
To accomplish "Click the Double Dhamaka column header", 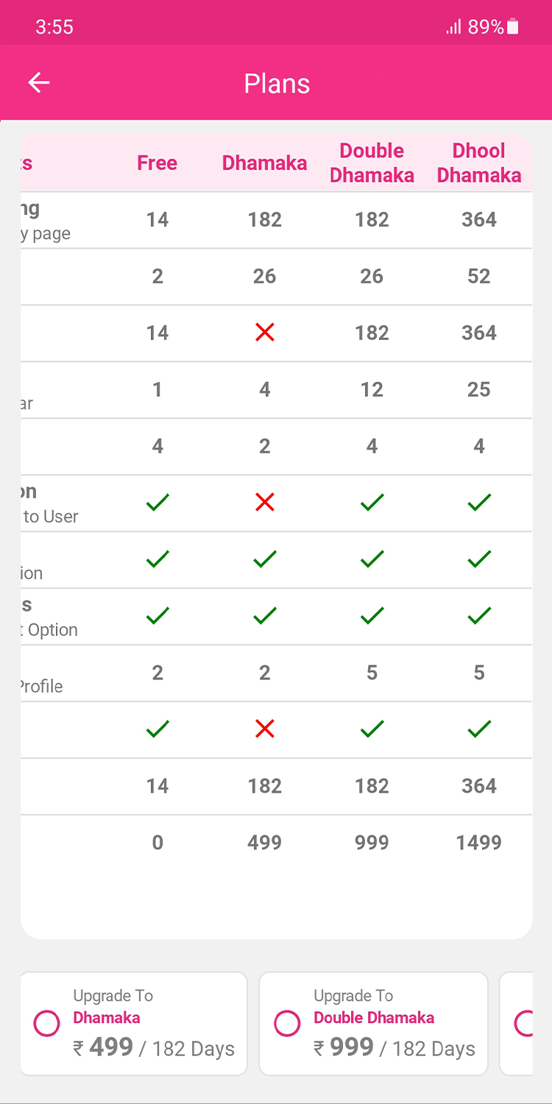I will [372, 163].
